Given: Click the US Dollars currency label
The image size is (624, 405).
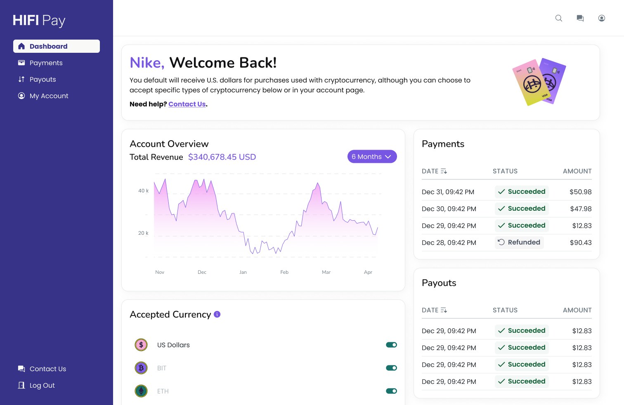Looking at the screenshot, I should (x=173, y=345).
